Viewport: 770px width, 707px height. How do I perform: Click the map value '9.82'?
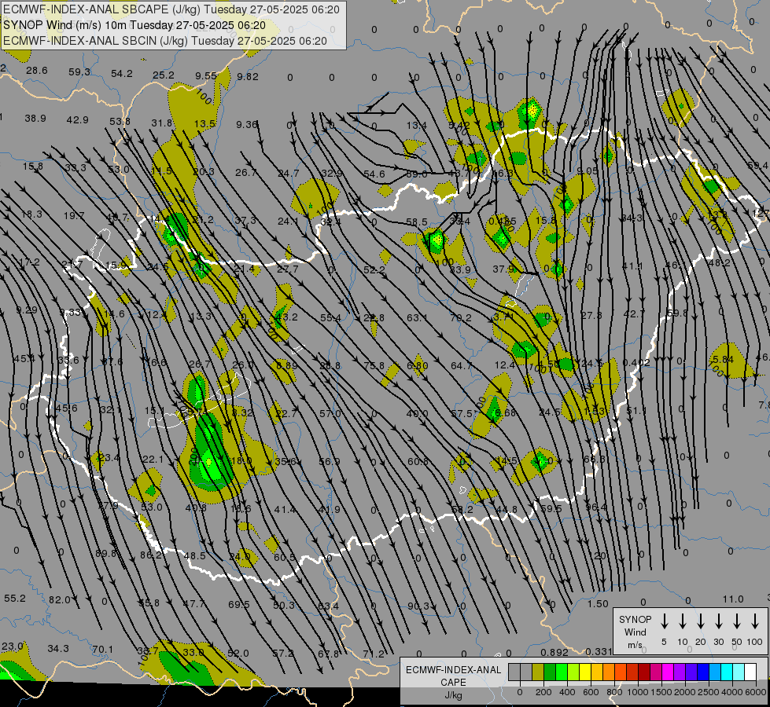tap(248, 76)
